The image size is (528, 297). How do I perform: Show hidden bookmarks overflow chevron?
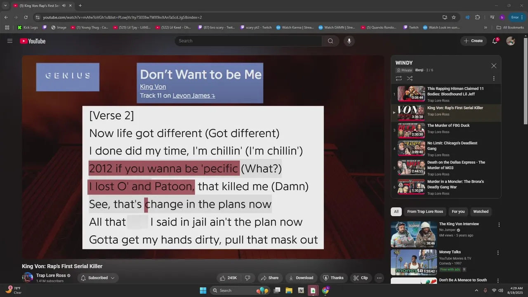pyautogui.click(x=486, y=28)
